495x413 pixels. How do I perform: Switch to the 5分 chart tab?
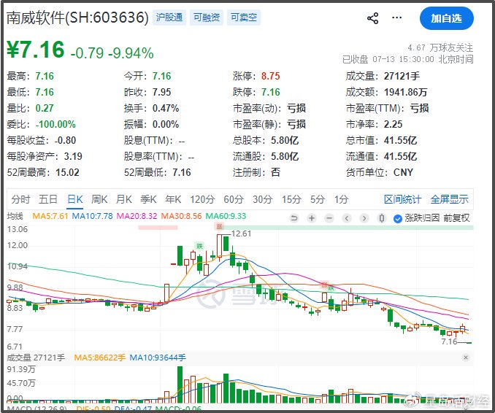318,199
